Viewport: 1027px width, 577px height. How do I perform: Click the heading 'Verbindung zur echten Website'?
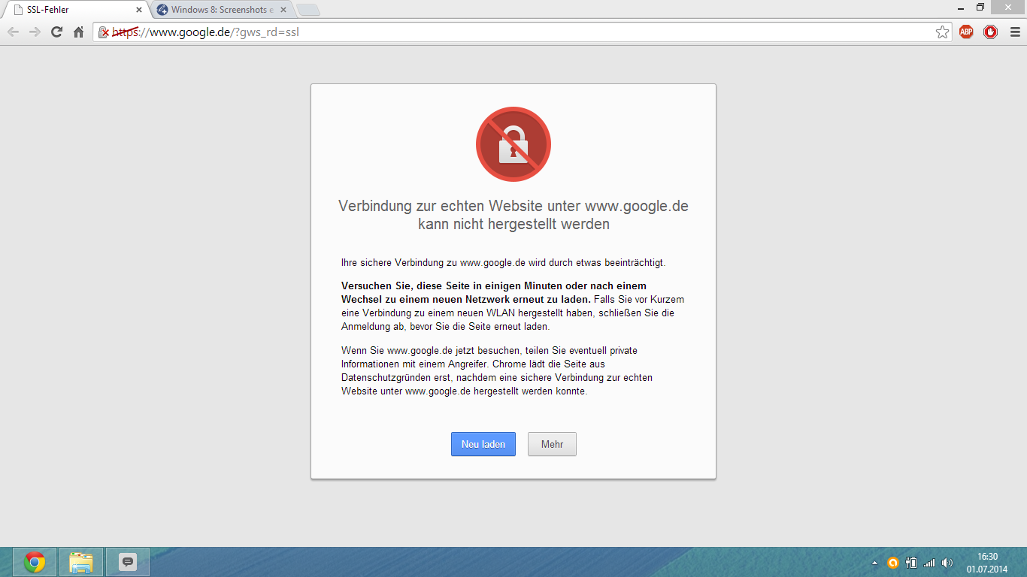513,215
